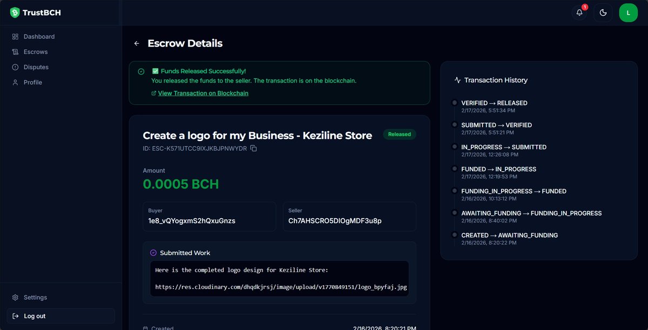Open the user avatar "L" menu
The image size is (648, 330).
pos(628,12)
